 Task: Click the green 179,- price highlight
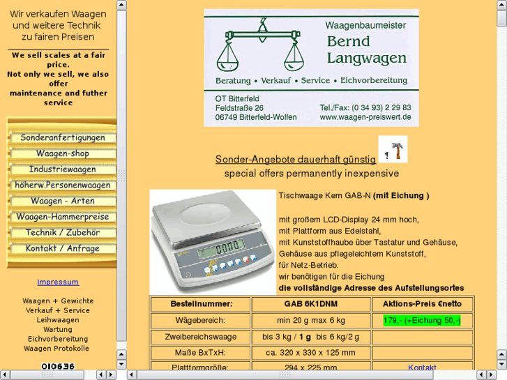click(422, 321)
